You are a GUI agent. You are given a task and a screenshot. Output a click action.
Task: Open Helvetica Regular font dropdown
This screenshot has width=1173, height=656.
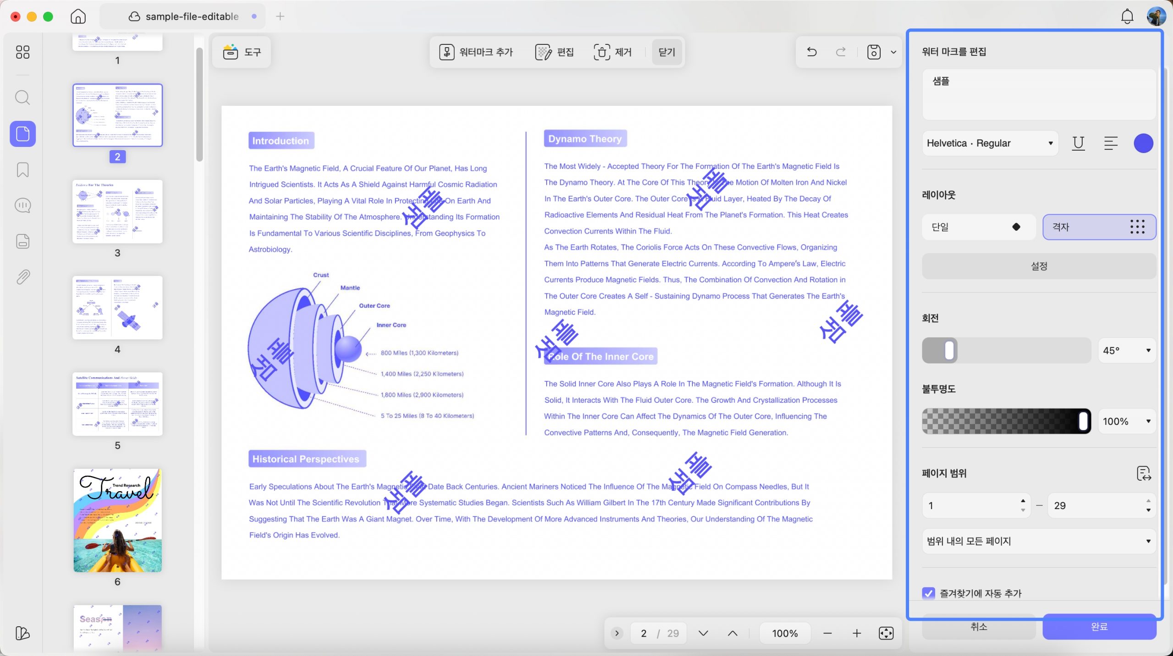pyautogui.click(x=990, y=143)
